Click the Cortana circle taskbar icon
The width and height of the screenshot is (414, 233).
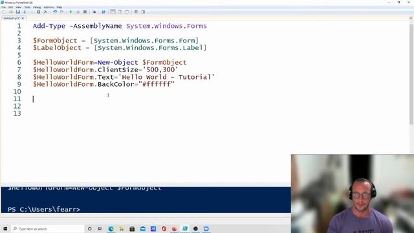point(89,228)
